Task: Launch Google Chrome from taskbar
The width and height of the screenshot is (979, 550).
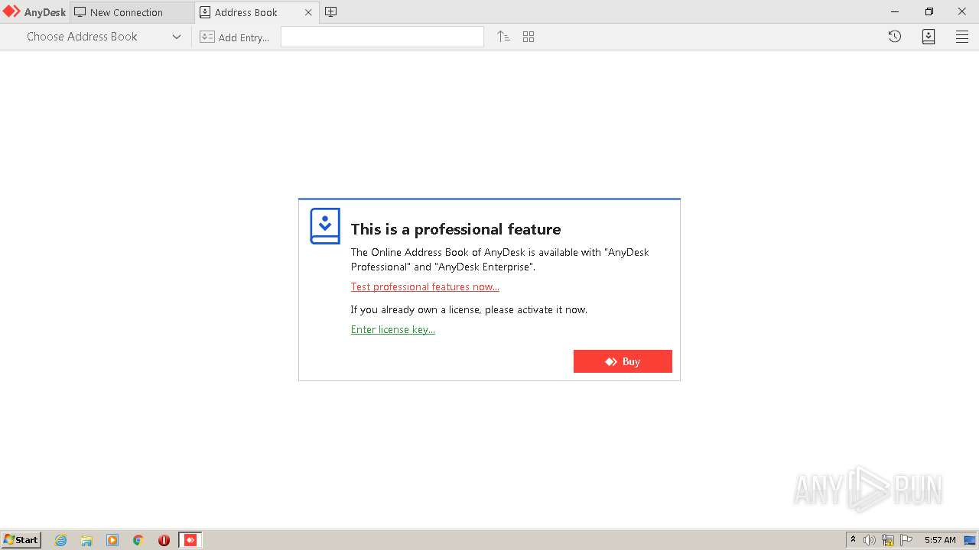Action: (x=138, y=540)
